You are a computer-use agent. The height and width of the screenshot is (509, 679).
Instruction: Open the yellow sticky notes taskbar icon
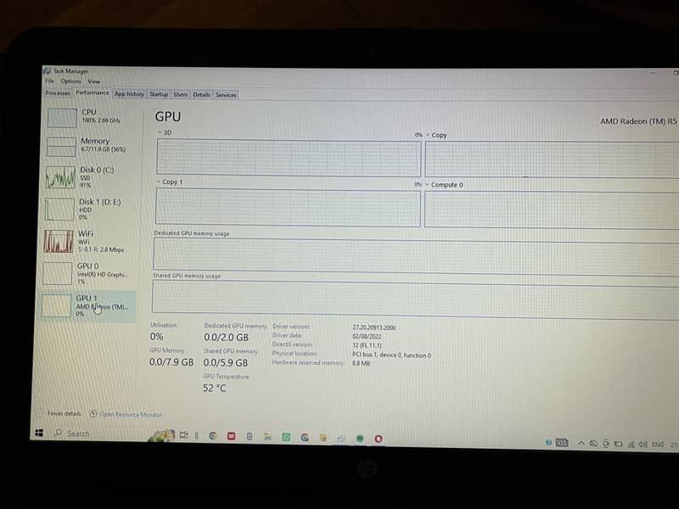pos(323,438)
